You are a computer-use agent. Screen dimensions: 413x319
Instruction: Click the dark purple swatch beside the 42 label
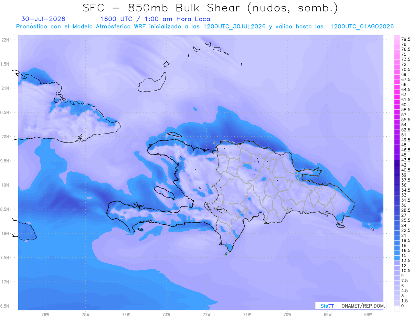397,162
